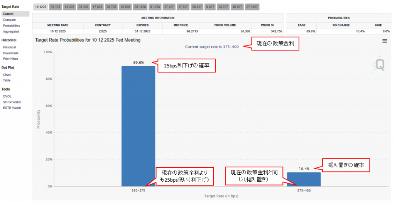Select Current in Target Rate sidebar

click(8, 14)
